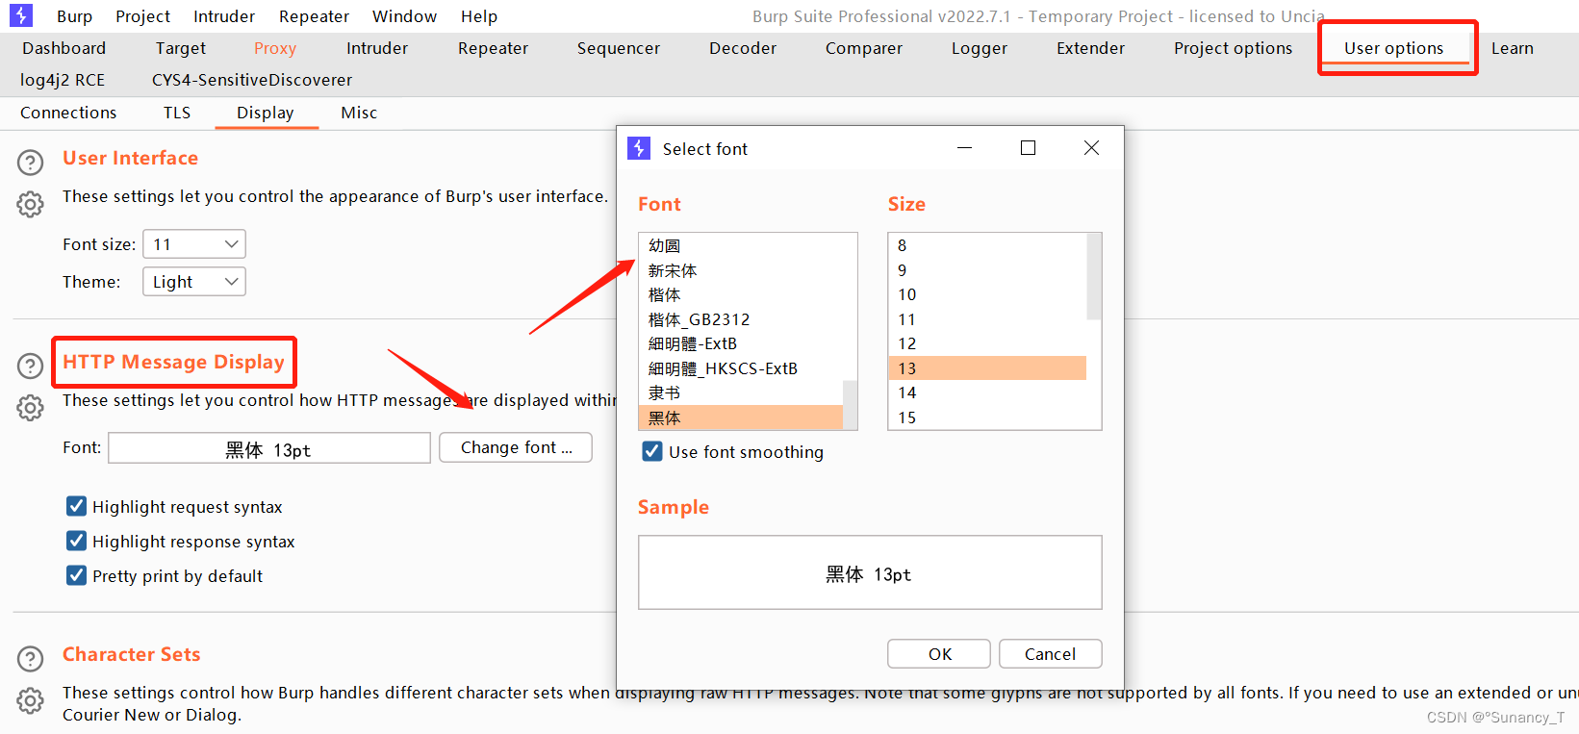Open help icon for HTTP Message Display
The image size is (1579, 734).
30,367
